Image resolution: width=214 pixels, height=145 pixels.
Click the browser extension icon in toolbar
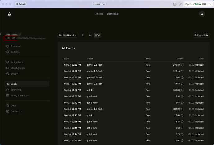pyautogui.click(x=175, y=4)
